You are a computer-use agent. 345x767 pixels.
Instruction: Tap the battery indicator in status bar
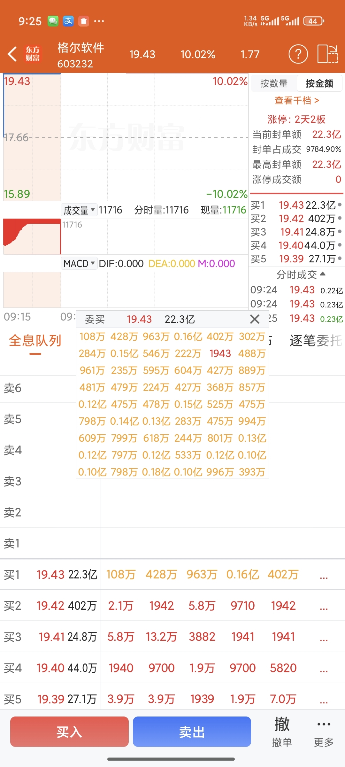(x=314, y=21)
